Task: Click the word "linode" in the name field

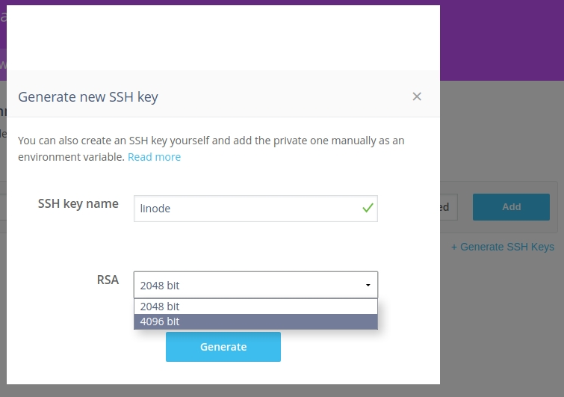Action: (155, 209)
